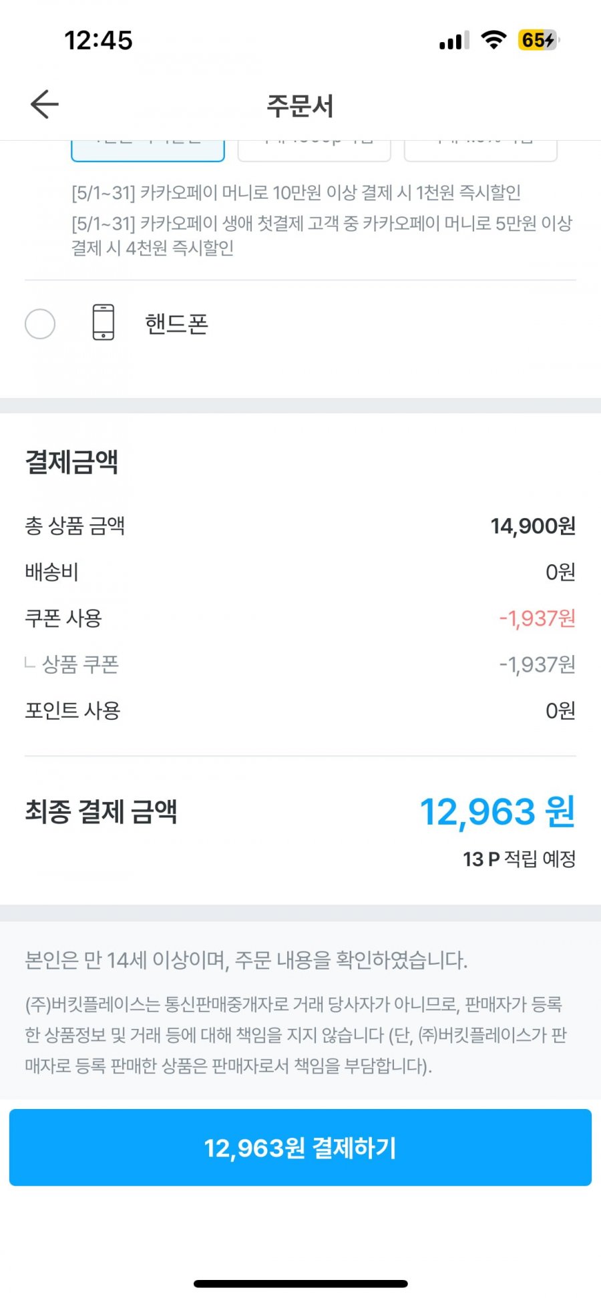
Task: Tap the red 쿠폰 사용 discount amount
Action: click(x=537, y=618)
